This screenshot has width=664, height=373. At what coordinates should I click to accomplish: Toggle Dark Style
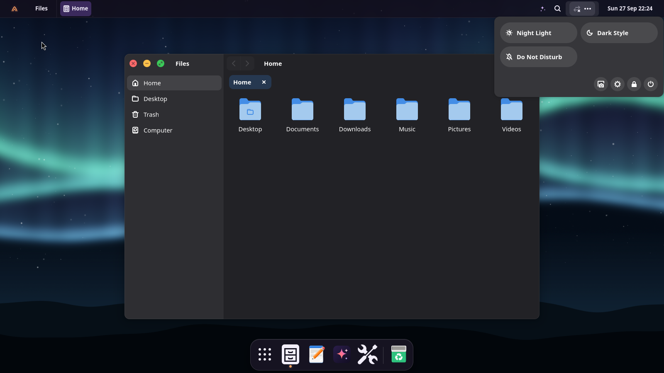(619, 33)
